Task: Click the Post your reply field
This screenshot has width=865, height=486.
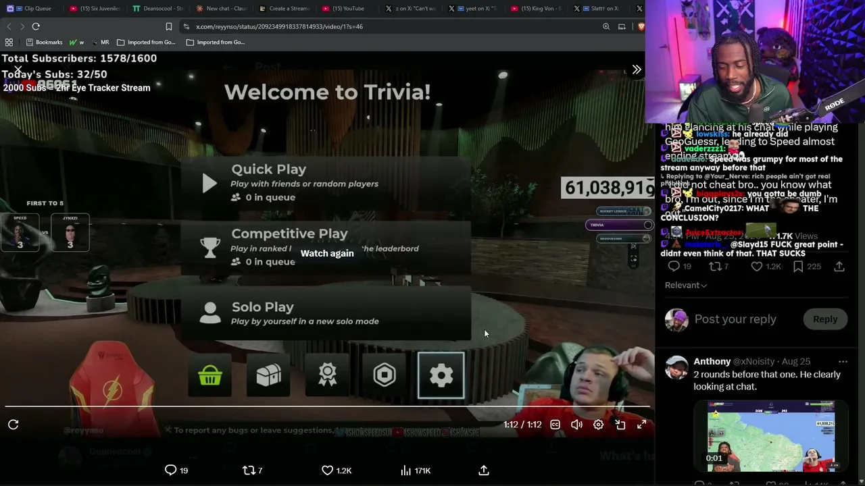Action: click(735, 319)
